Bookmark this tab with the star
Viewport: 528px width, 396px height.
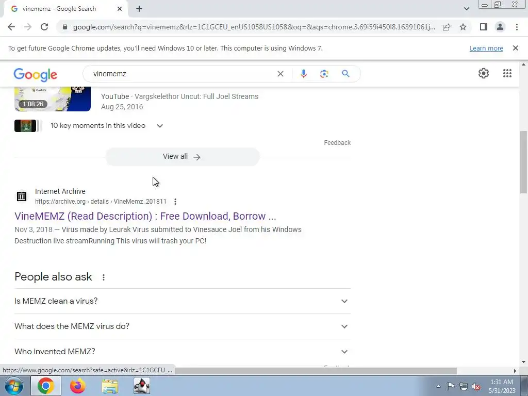(463, 27)
